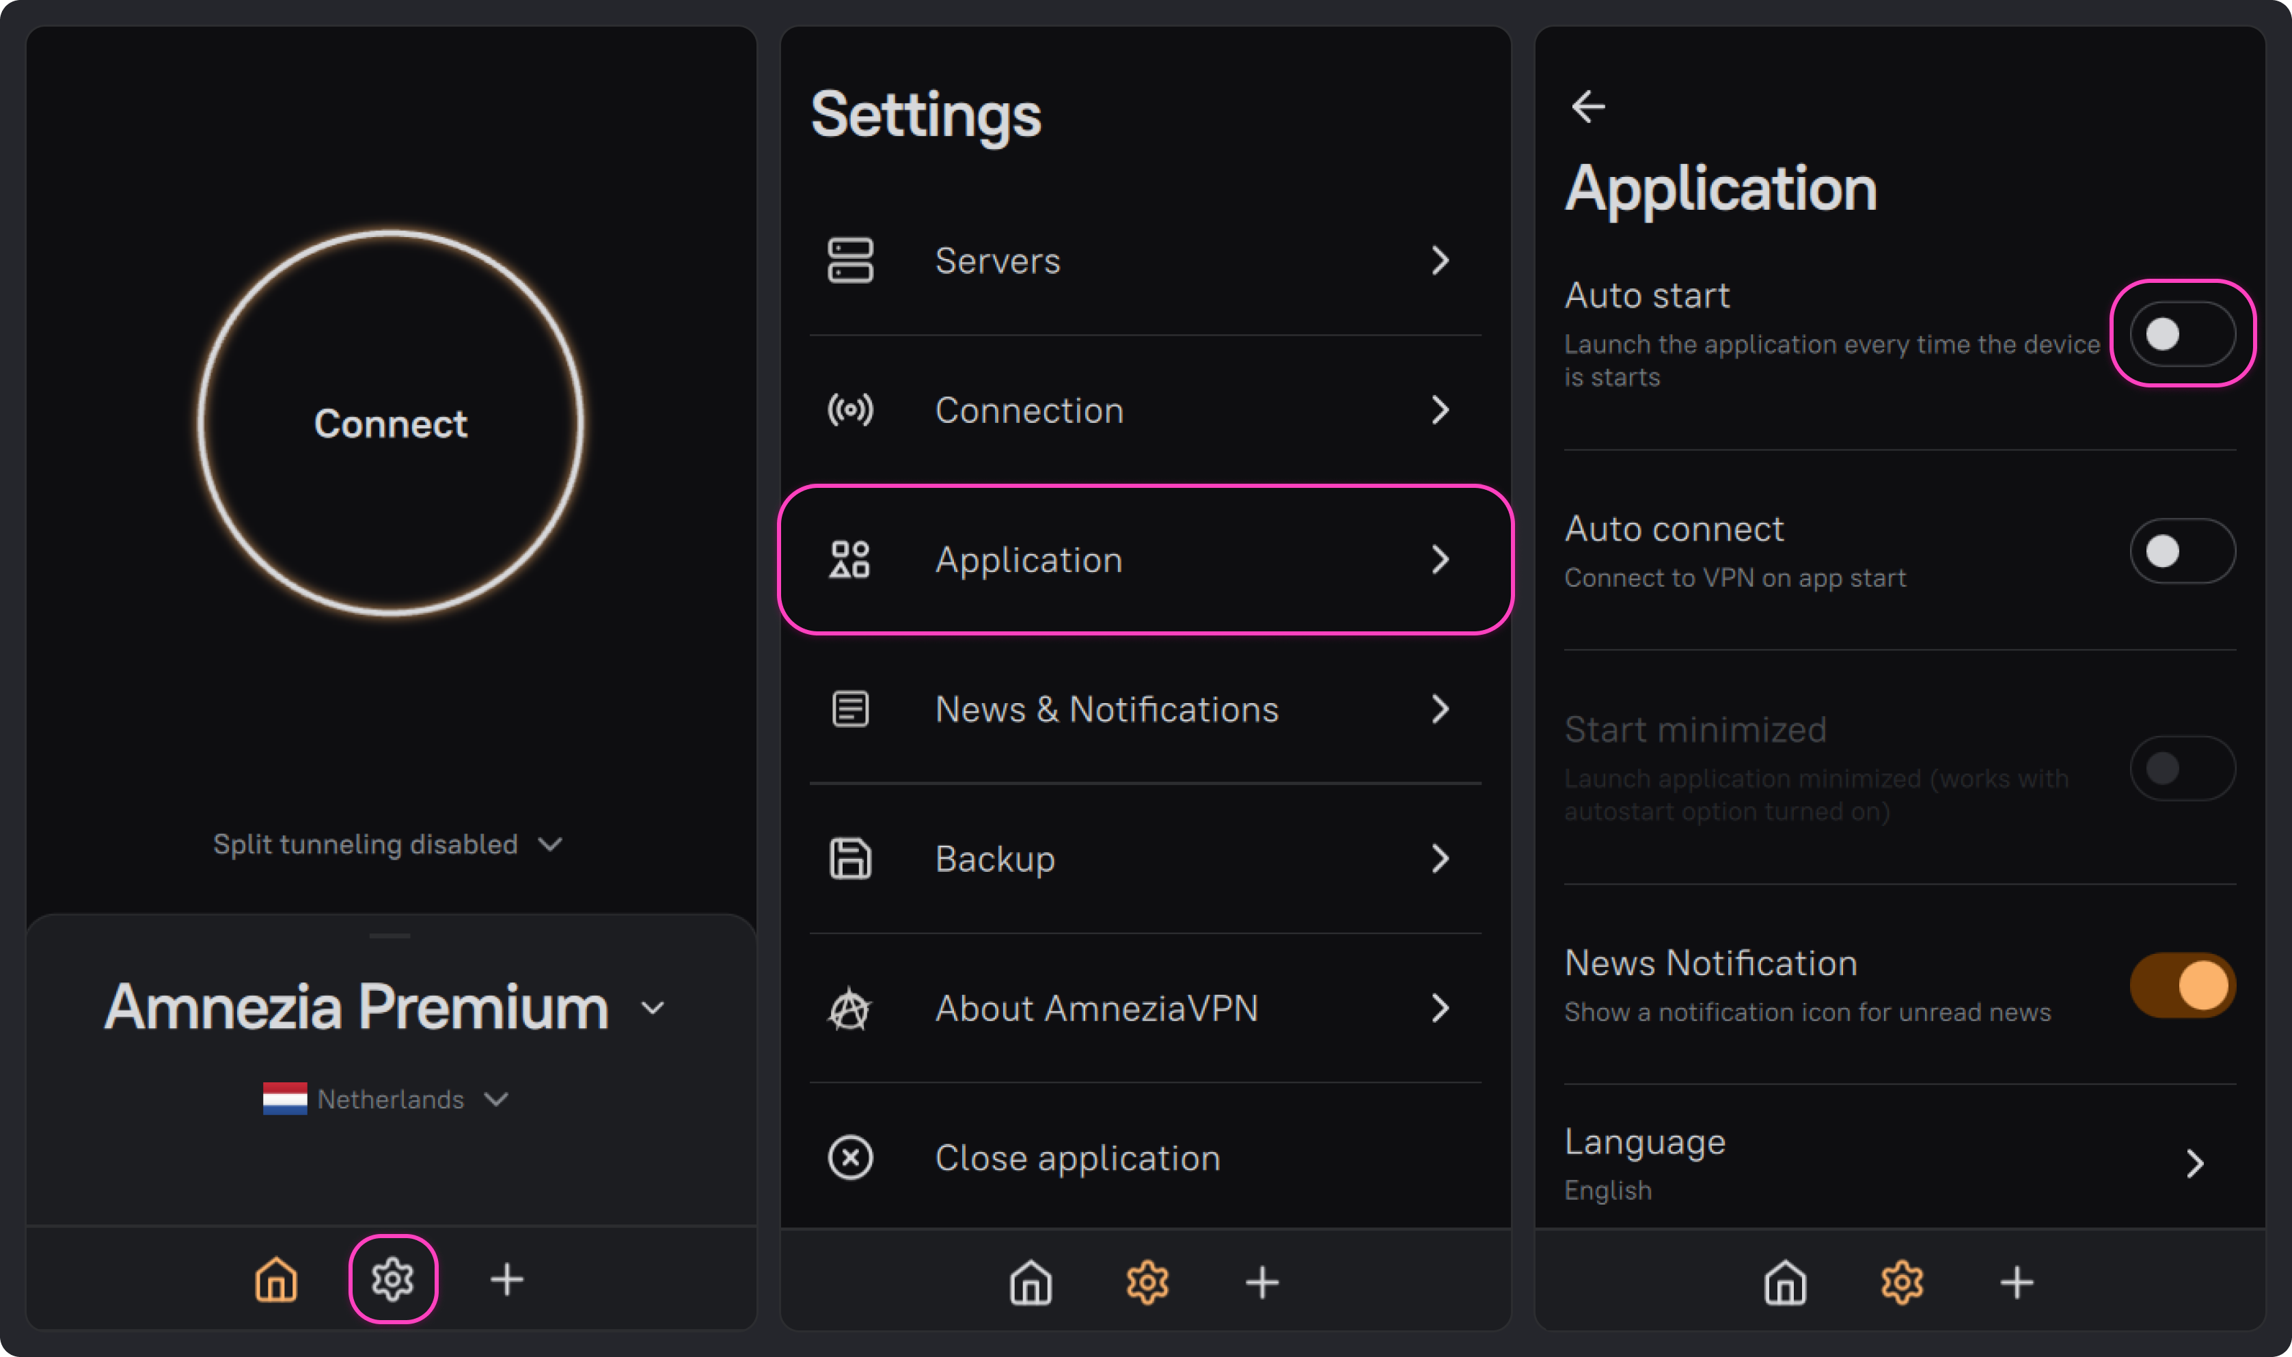2292x1357 pixels.
Task: Click the Application page heading
Action: 1721,189
